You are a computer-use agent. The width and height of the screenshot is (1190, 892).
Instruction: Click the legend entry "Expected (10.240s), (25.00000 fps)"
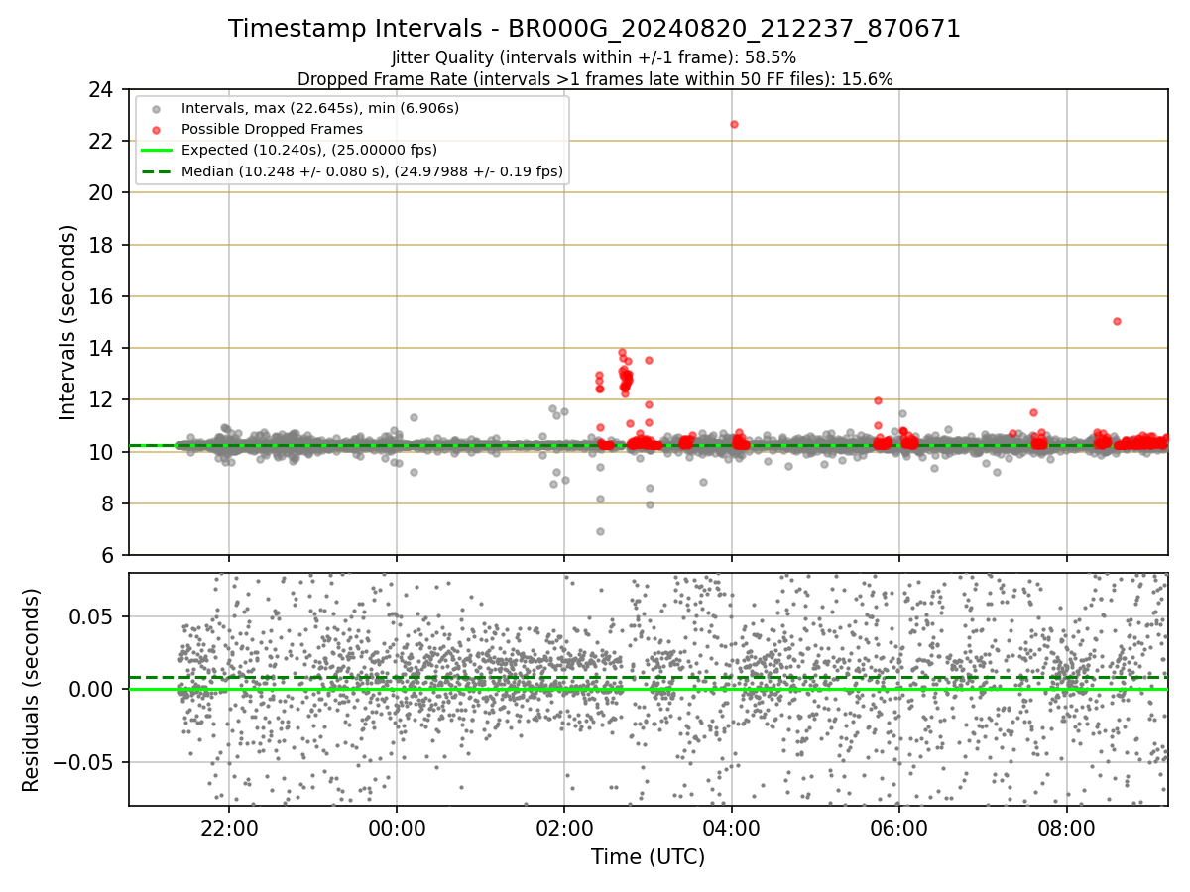tap(309, 151)
